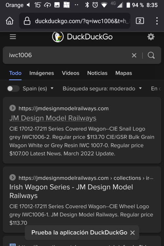Open the Spain (es) region dropdown

point(38,89)
